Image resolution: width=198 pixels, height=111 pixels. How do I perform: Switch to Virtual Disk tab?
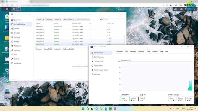[x=48, y=49]
